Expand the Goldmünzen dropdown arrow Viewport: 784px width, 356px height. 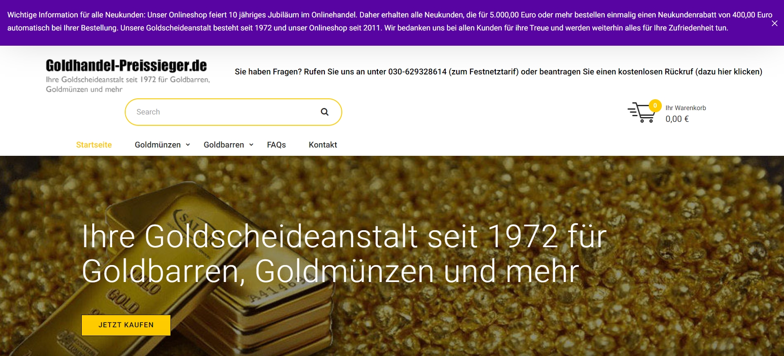tap(188, 145)
